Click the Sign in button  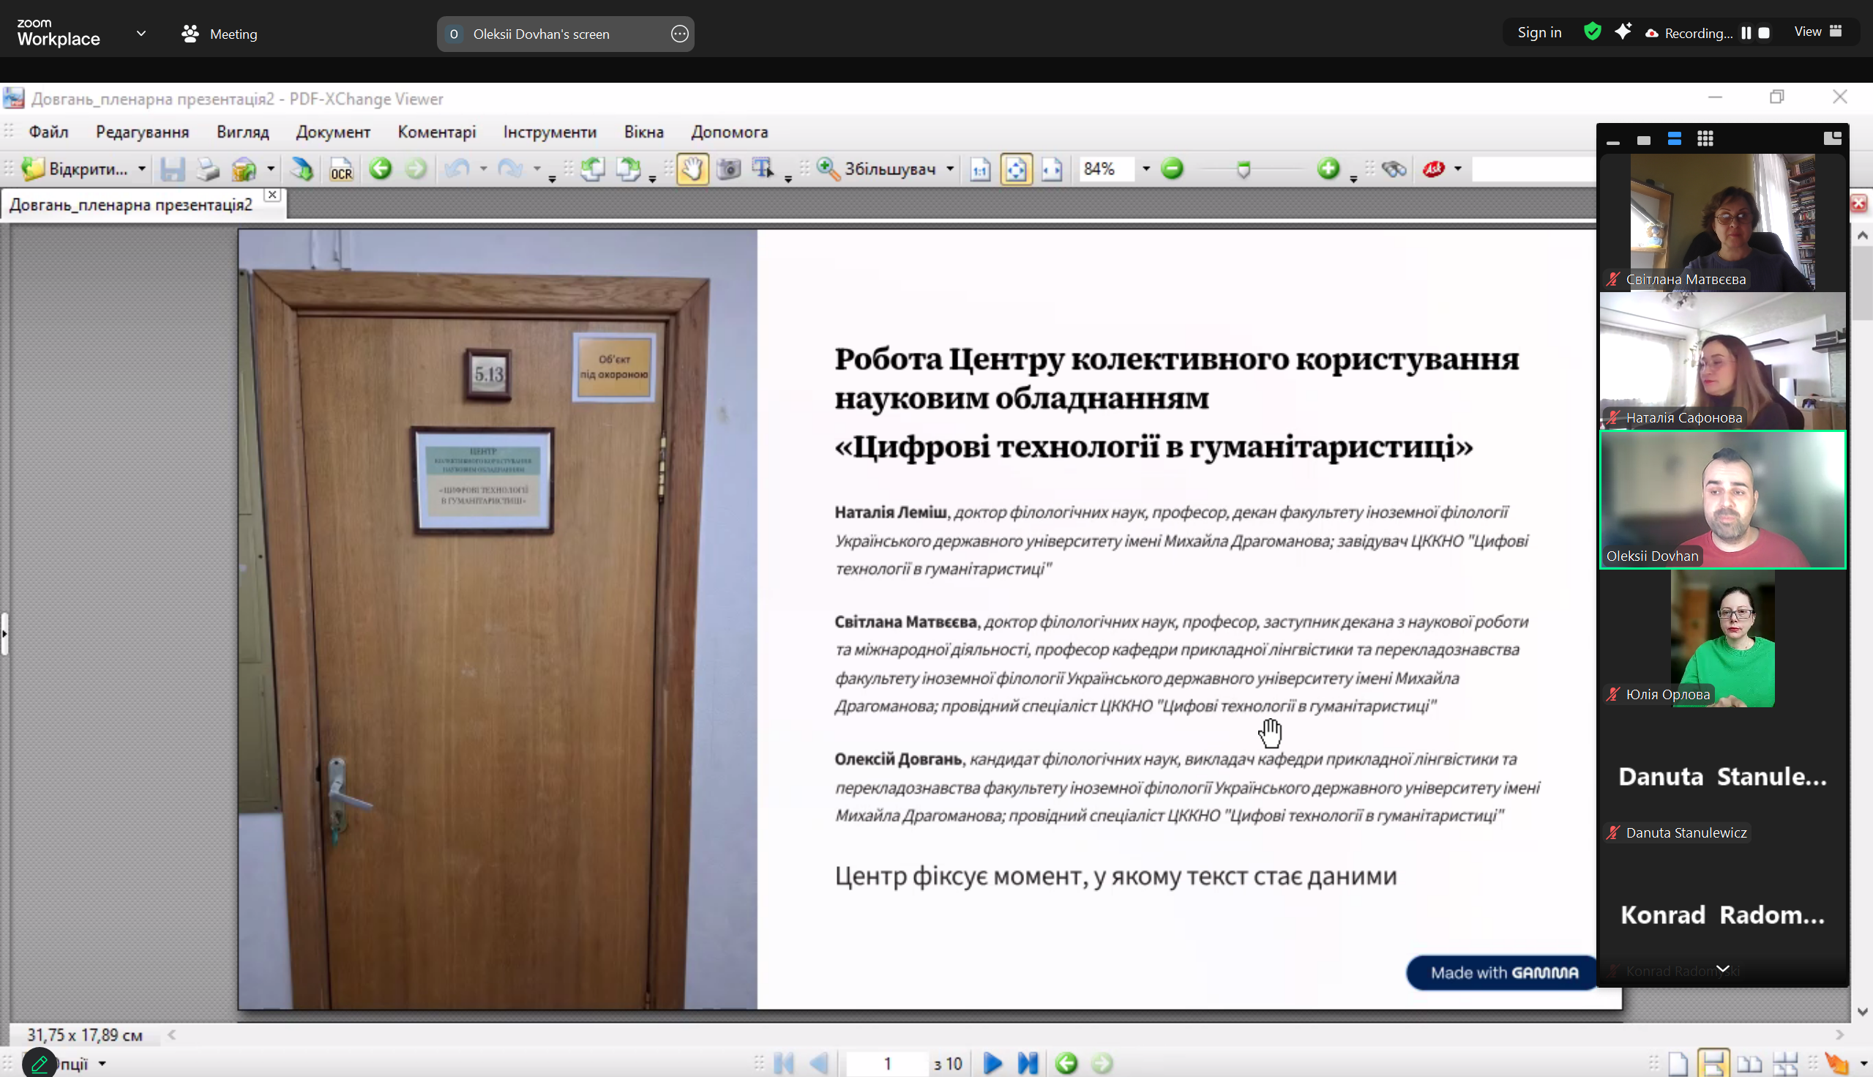(x=1539, y=32)
